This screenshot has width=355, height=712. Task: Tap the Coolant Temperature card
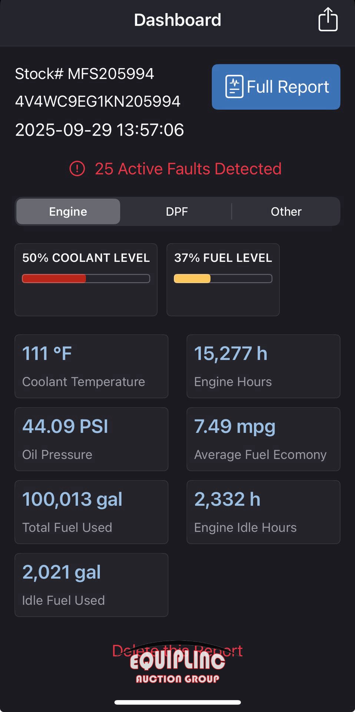tap(91, 366)
